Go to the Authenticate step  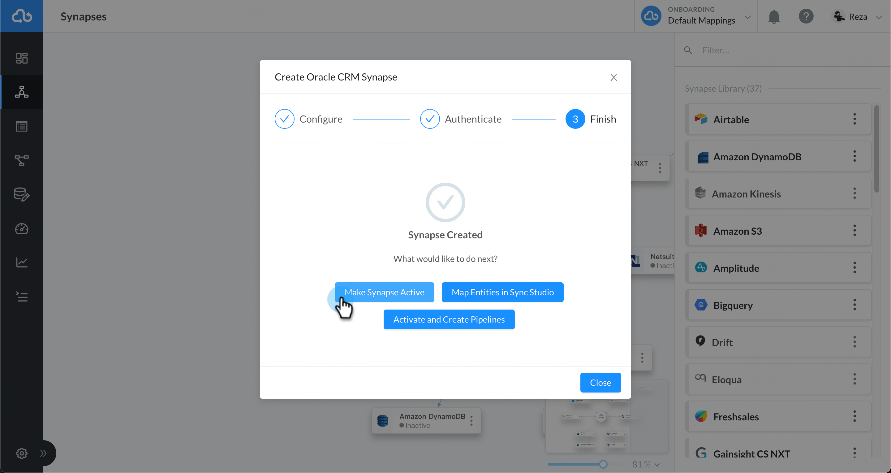[x=460, y=119]
